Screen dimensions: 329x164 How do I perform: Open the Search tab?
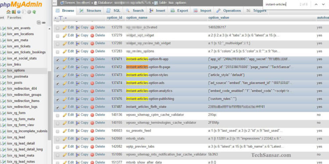click(135, 10)
